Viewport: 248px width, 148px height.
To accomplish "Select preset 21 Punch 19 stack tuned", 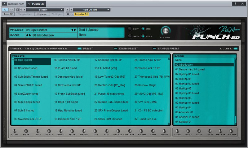I will click(x=109, y=94).
